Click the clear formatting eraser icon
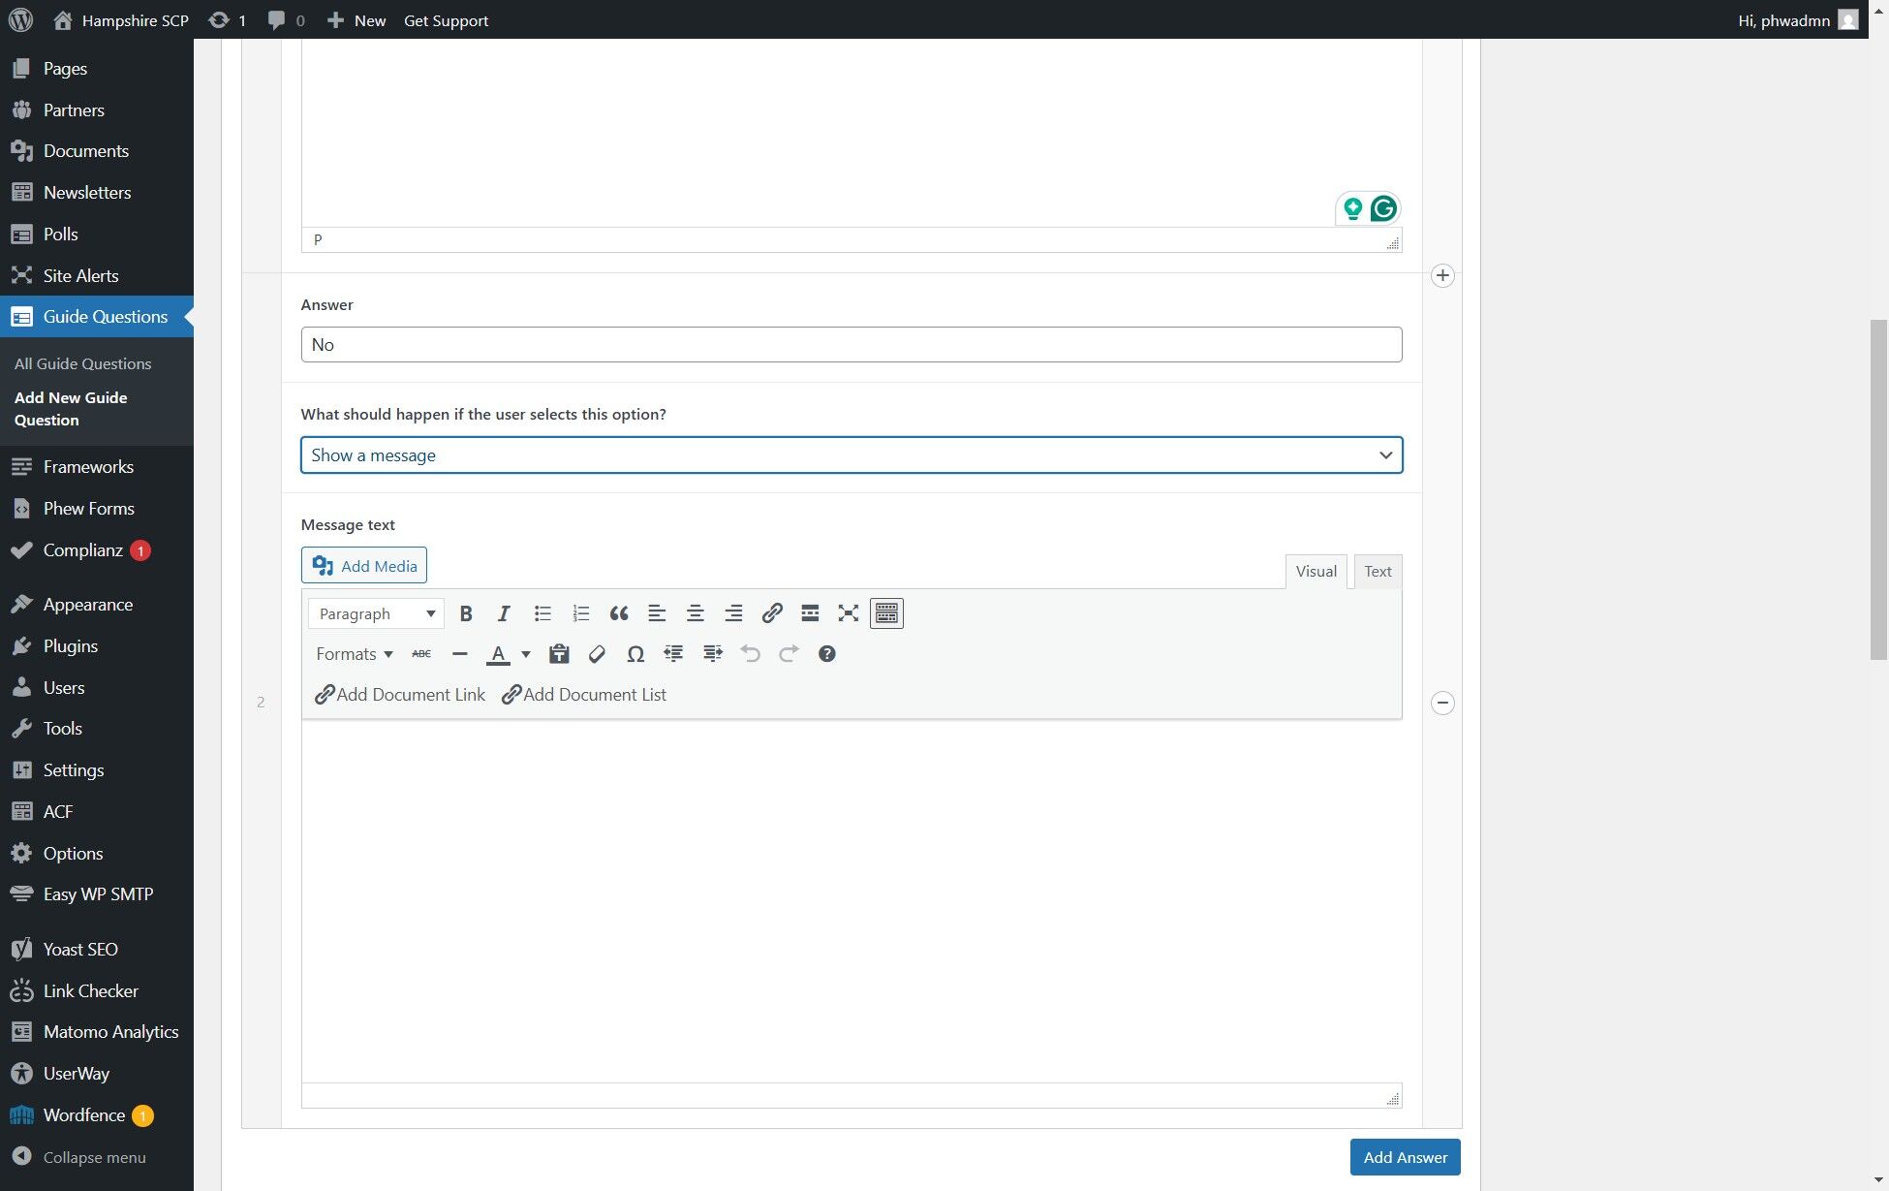 597,654
